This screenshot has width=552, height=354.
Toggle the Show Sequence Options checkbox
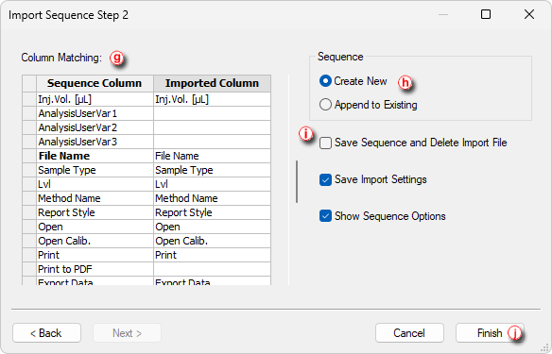pyautogui.click(x=325, y=216)
